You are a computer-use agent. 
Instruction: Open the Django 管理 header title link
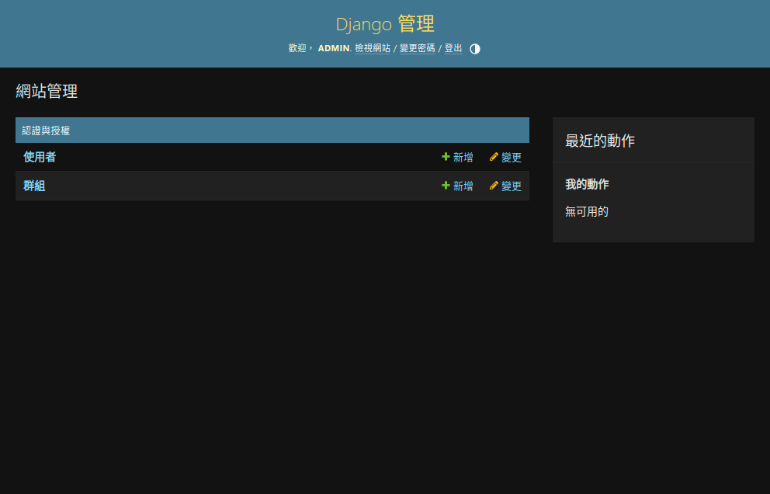(385, 24)
